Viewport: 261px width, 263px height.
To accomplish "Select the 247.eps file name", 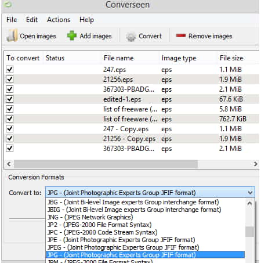I will [114, 70].
